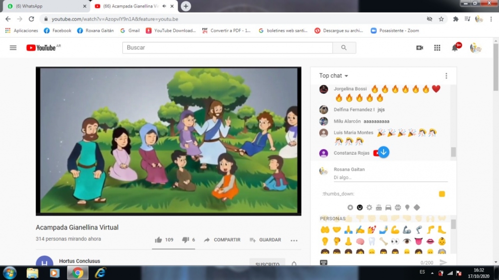Open the Chrome extensions puzzle icon

[456, 19]
